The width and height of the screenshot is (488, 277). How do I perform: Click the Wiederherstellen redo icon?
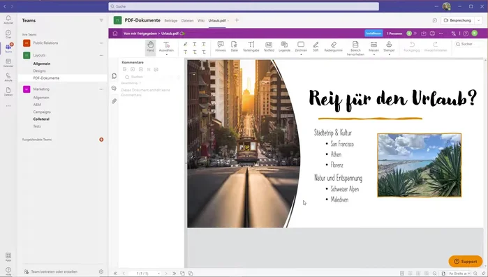[435, 44]
